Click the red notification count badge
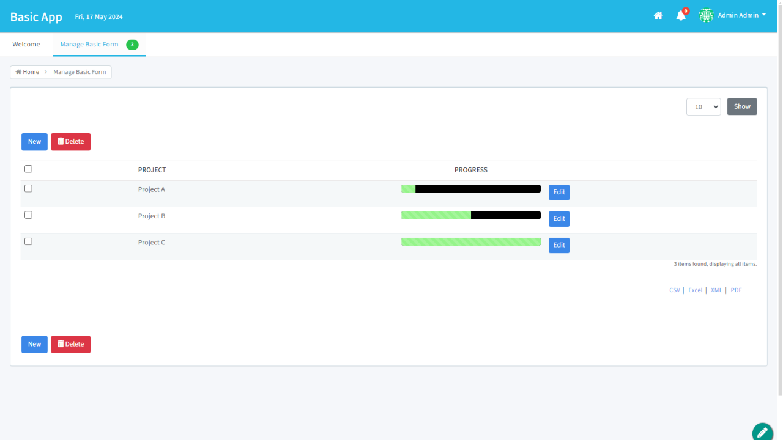 686,11
